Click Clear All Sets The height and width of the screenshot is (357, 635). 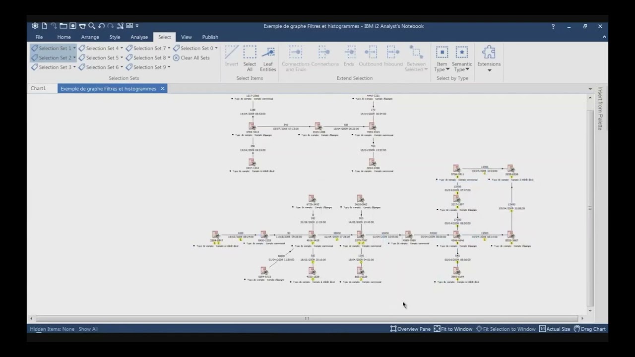click(191, 58)
